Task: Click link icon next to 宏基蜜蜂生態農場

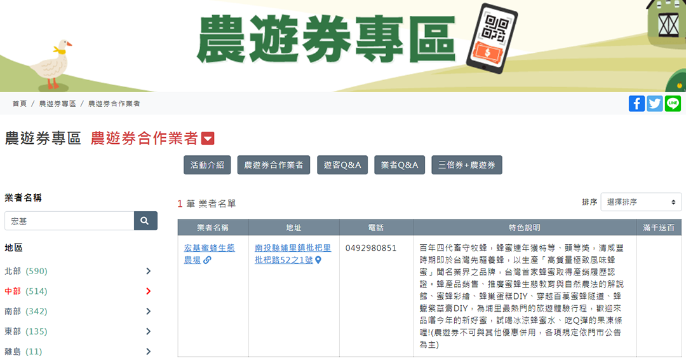Action: (x=207, y=260)
